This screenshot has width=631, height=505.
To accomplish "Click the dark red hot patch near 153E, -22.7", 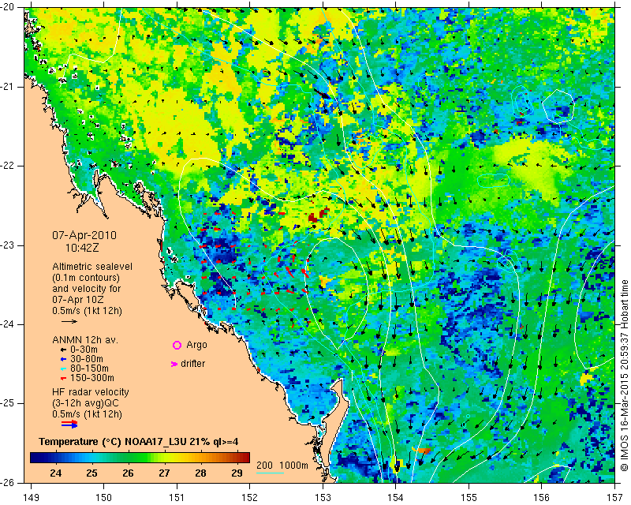I will tap(318, 215).
